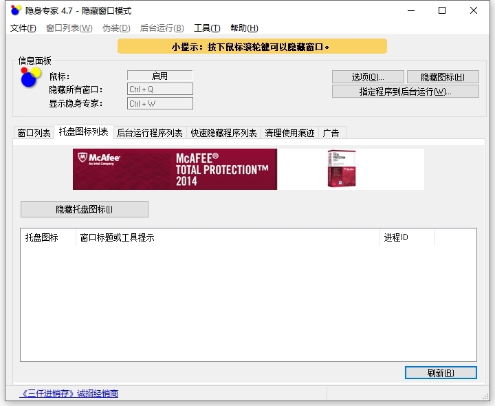This screenshot has height=406, width=495.
Task: Open the 工具(T) menu
Action: [207, 28]
